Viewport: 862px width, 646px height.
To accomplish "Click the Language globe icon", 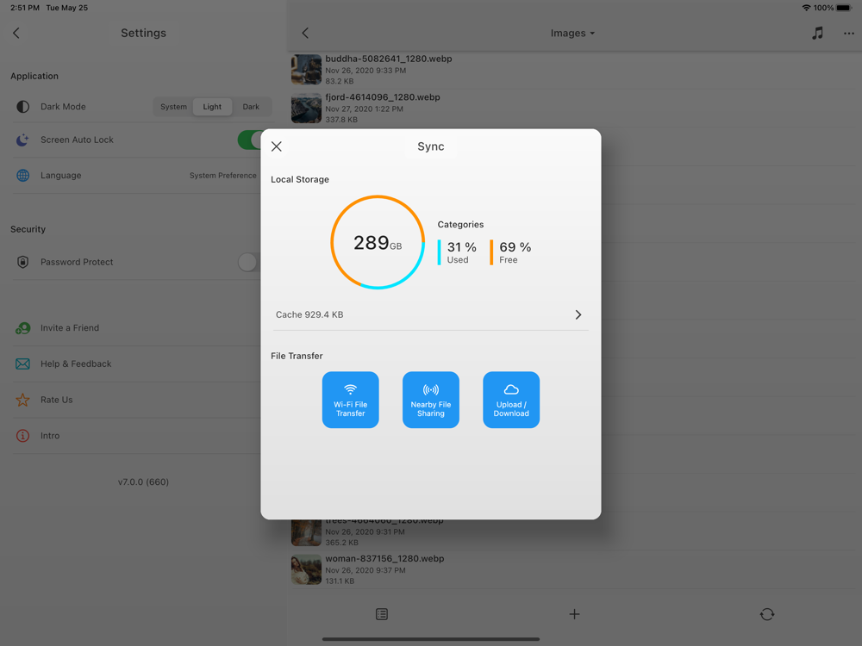I will (22, 175).
